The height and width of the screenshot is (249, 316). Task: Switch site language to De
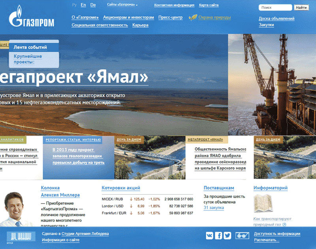point(93,5)
